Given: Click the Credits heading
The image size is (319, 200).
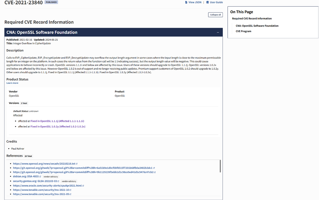Looking at the screenshot, I should click(11, 142).
